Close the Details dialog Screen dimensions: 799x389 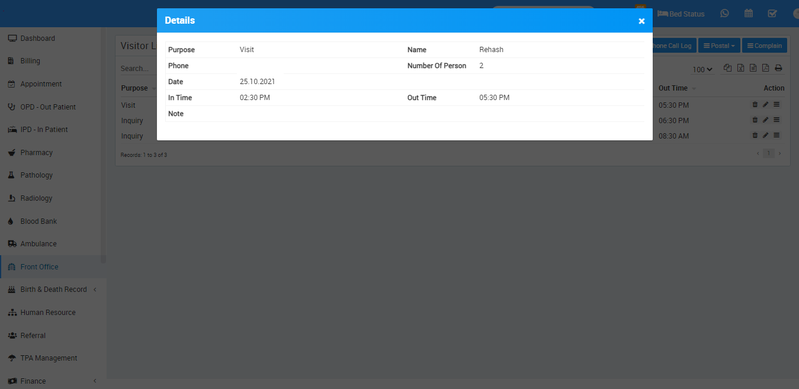click(641, 21)
